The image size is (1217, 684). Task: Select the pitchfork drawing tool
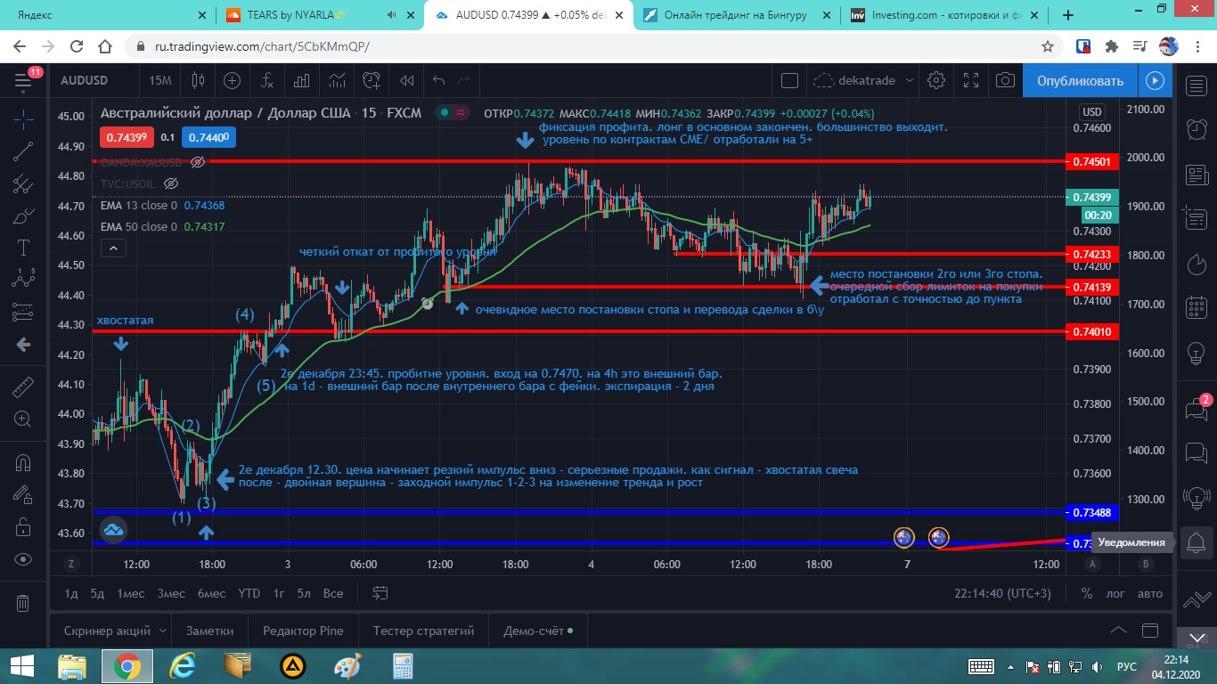point(23,183)
